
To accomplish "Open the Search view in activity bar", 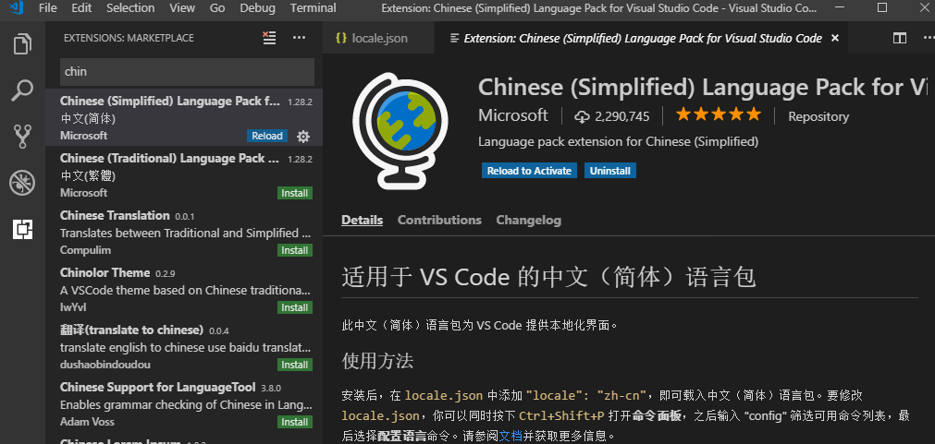I will tap(23, 90).
